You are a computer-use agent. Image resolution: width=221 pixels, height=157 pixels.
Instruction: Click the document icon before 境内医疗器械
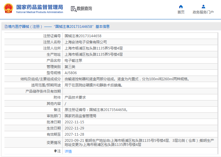6,26
